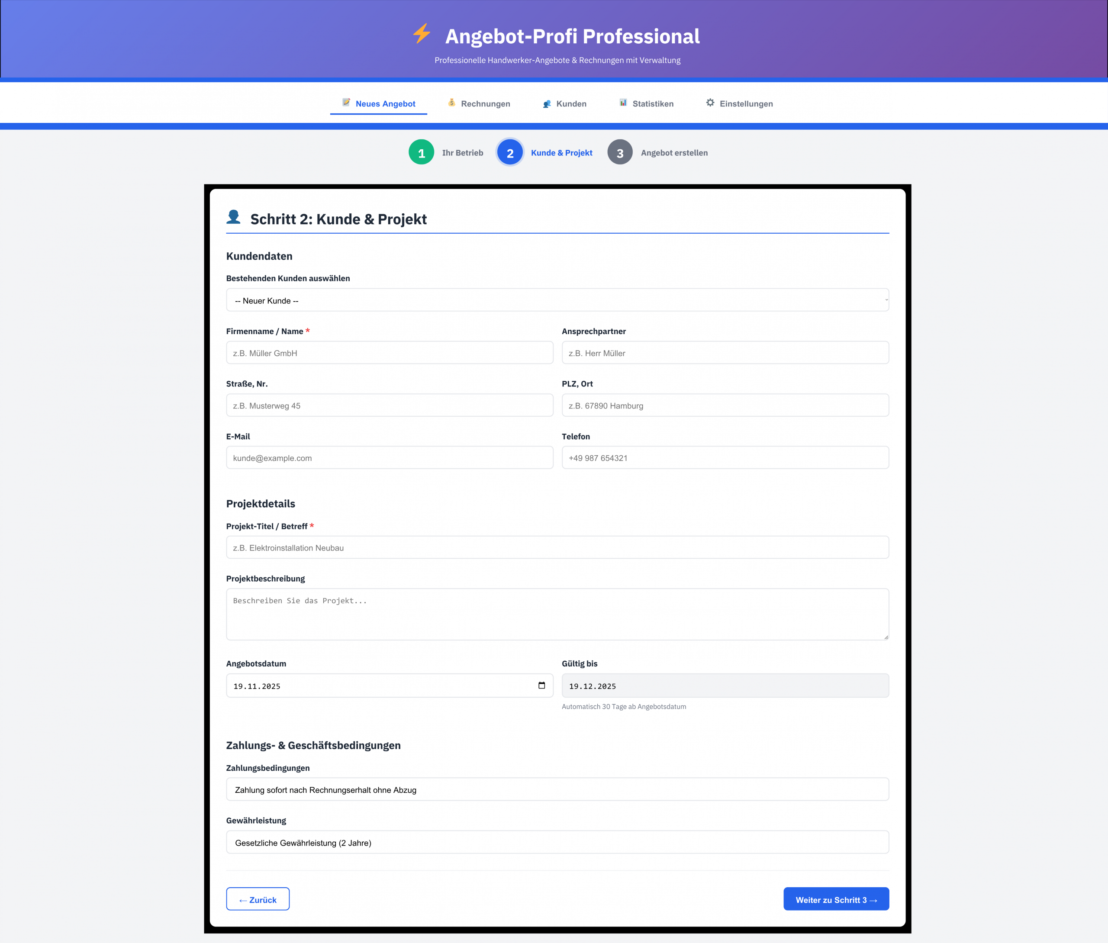This screenshot has width=1108, height=943.
Task: Select the pencil icon for Neues Angebot
Action: point(346,103)
